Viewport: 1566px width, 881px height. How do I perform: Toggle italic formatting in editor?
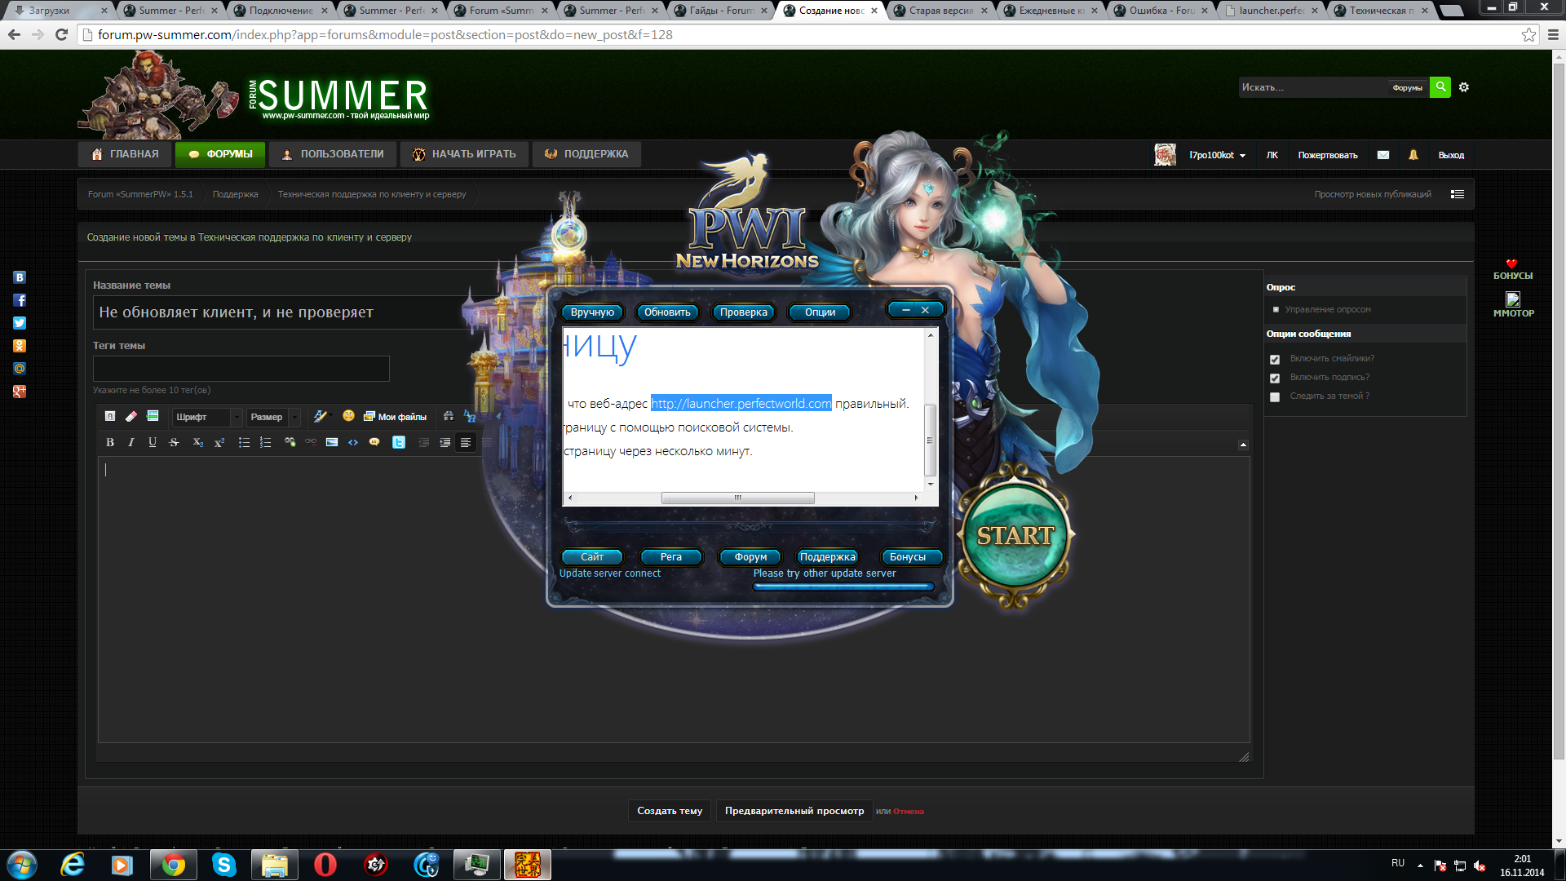click(131, 442)
